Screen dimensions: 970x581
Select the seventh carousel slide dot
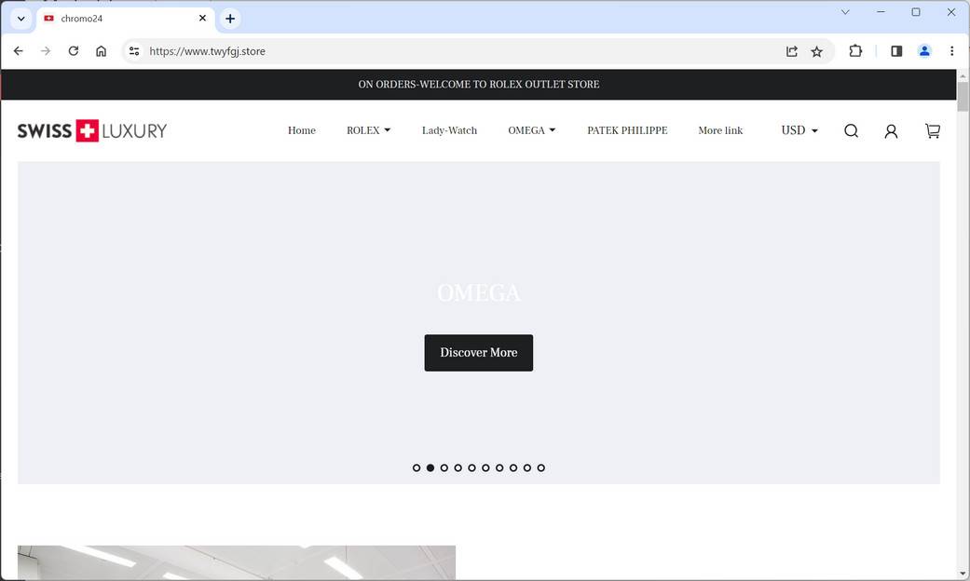499,468
